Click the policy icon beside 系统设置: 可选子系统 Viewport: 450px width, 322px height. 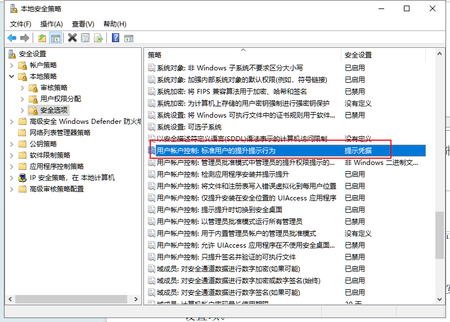coord(151,127)
